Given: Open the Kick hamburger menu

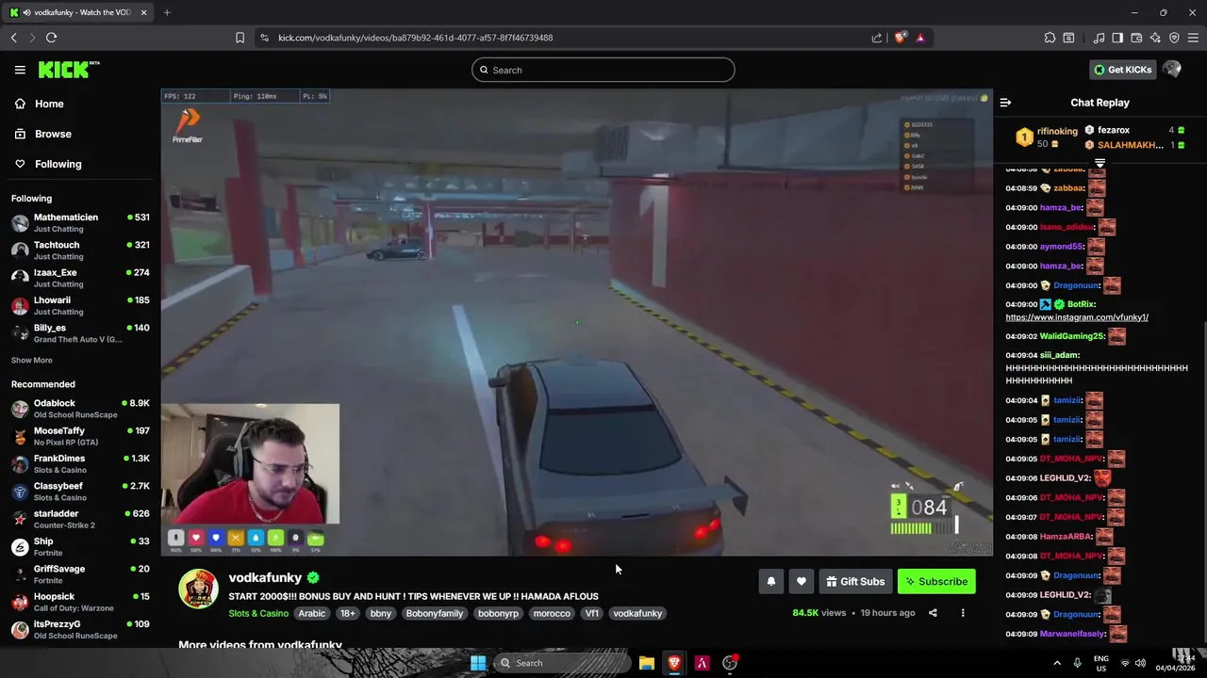Looking at the screenshot, I should click(x=20, y=70).
